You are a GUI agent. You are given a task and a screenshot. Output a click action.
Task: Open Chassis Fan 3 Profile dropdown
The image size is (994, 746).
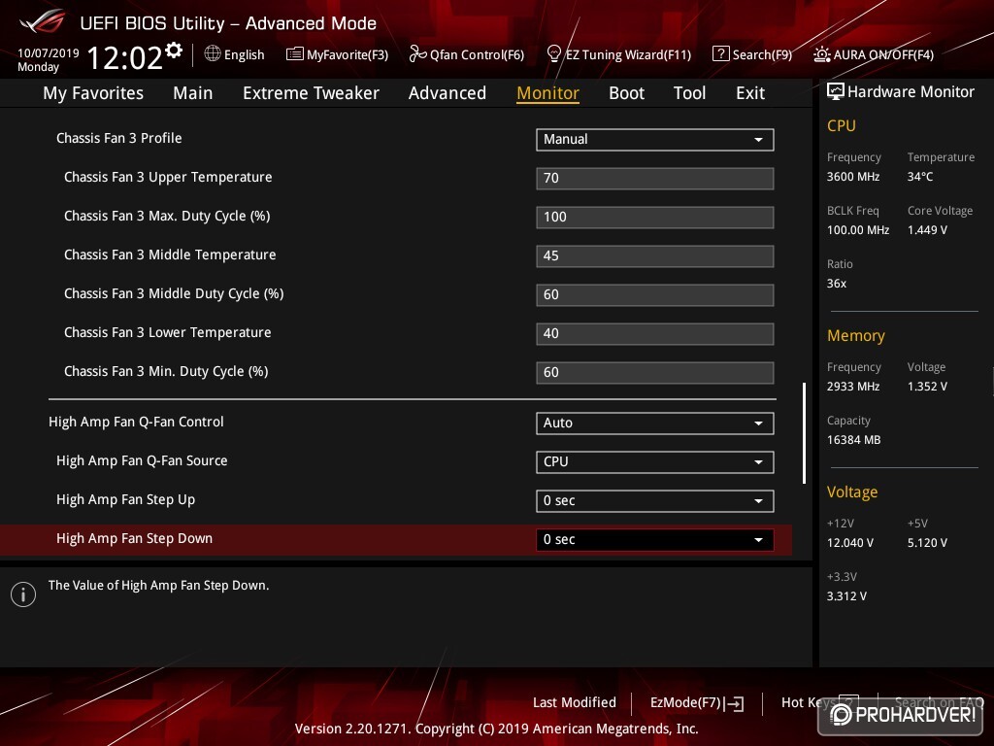[655, 140]
